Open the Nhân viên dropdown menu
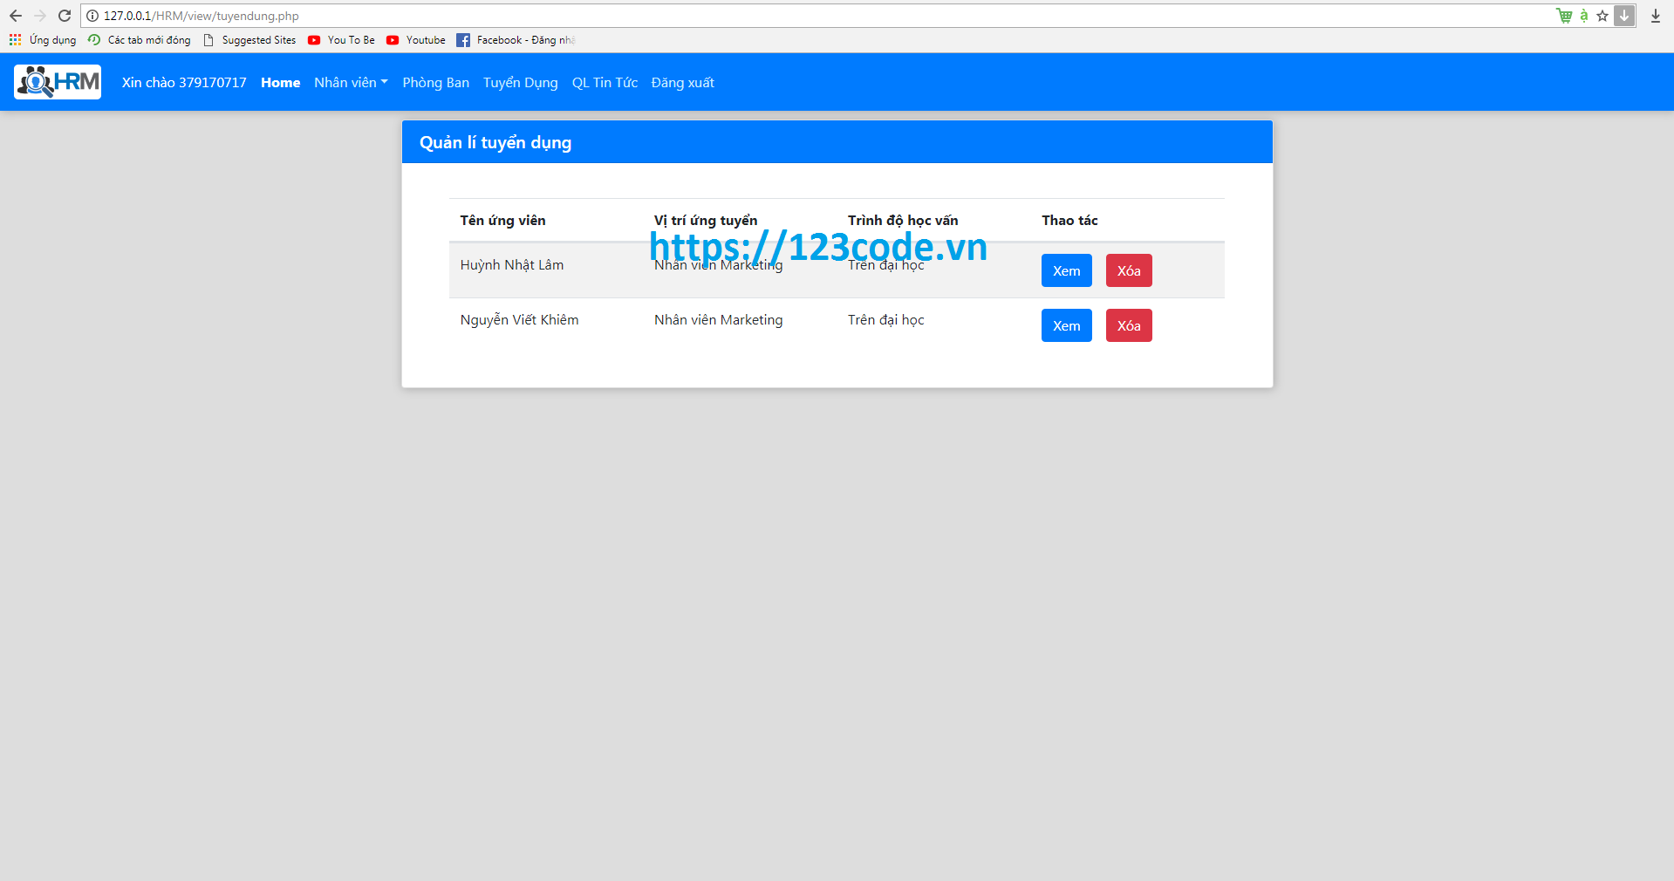The image size is (1674, 881). pyautogui.click(x=350, y=82)
